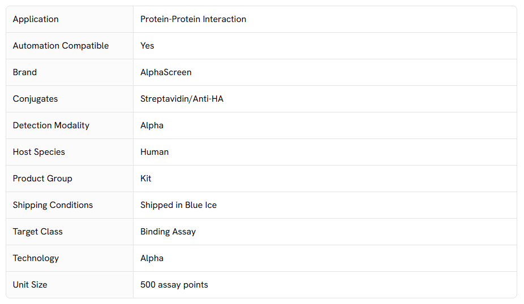The width and height of the screenshot is (524, 304).
Task: Select the AlphaScreen brand value
Action: click(x=166, y=72)
